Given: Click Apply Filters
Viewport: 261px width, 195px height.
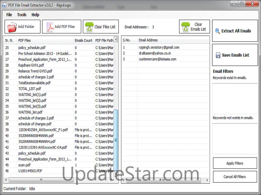Looking at the screenshot, I should click(235, 163).
